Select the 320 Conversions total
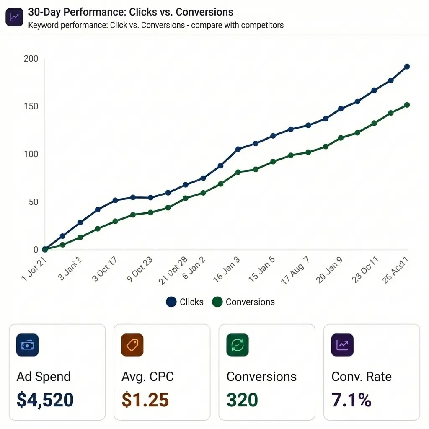 (242, 400)
